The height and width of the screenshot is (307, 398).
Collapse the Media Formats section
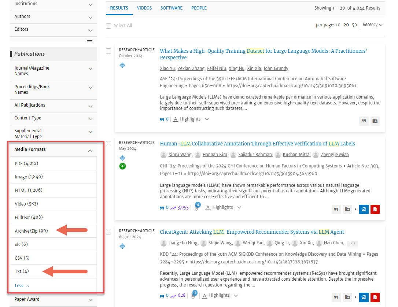tap(90, 150)
